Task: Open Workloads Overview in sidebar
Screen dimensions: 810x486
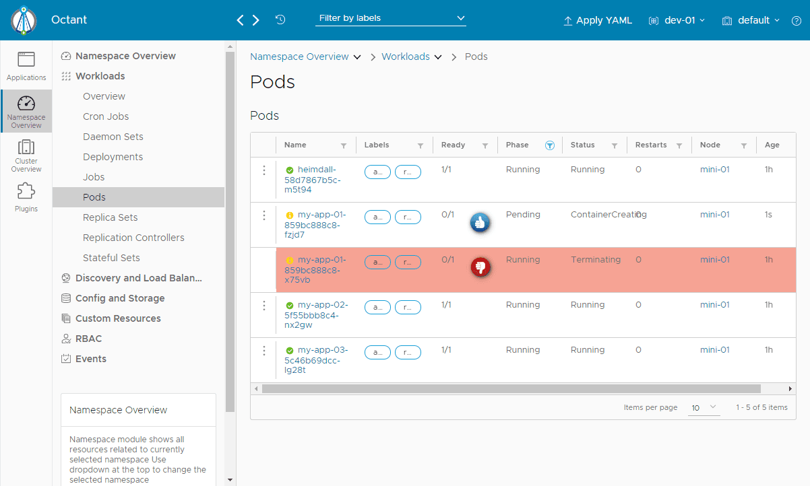Action: (104, 96)
